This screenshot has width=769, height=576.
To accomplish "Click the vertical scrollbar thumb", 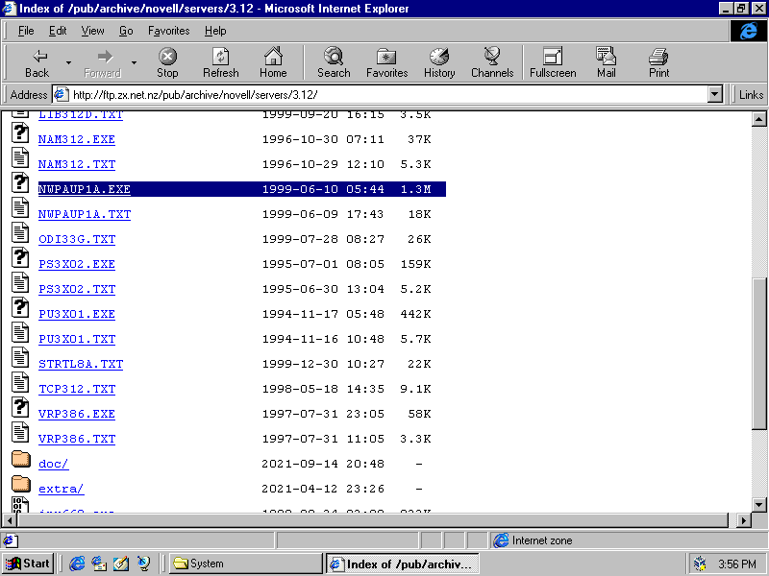I will [x=758, y=354].
